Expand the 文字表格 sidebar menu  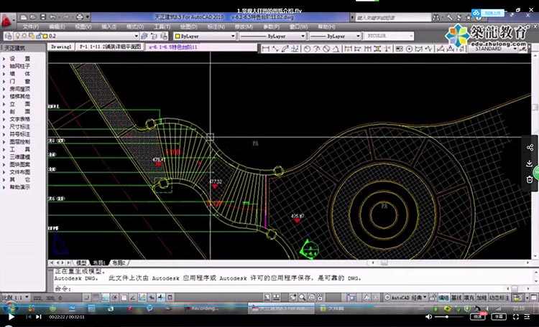(x=19, y=119)
